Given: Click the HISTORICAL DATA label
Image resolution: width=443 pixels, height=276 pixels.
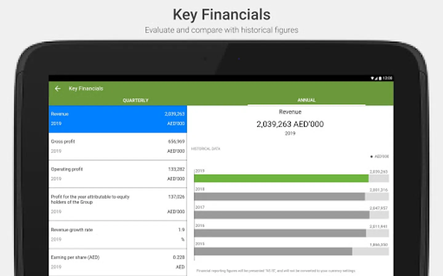Looking at the screenshot, I should click(x=206, y=149).
